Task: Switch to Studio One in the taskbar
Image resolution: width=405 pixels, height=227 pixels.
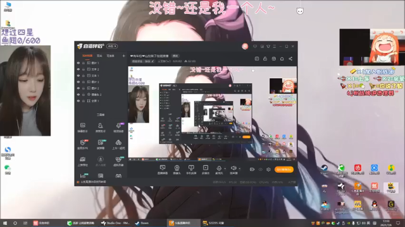Action: click(x=115, y=223)
